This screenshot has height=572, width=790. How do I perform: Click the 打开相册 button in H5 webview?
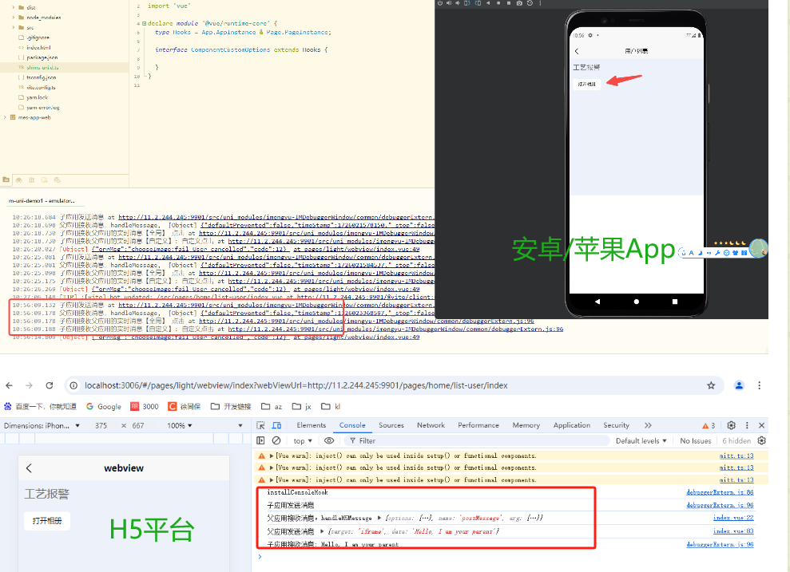click(47, 521)
